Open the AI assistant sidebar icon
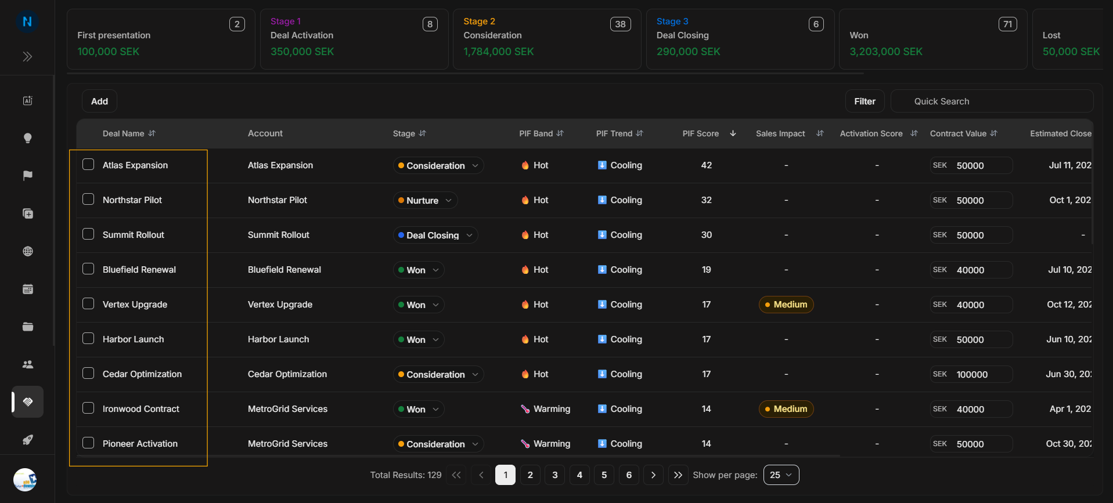This screenshot has width=1113, height=503. (27, 100)
